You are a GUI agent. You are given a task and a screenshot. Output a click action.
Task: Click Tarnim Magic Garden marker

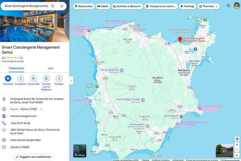[143, 100]
